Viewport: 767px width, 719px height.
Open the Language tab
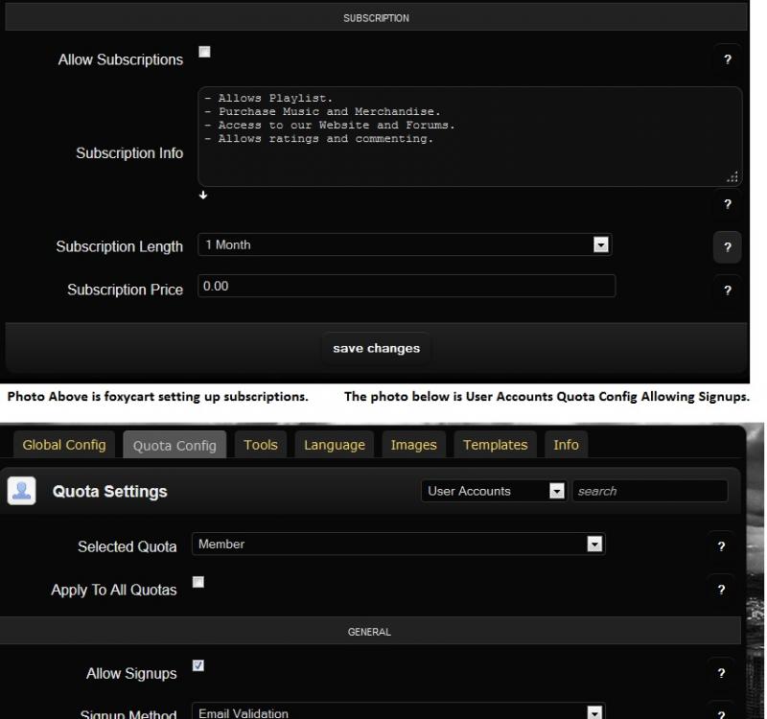point(335,445)
